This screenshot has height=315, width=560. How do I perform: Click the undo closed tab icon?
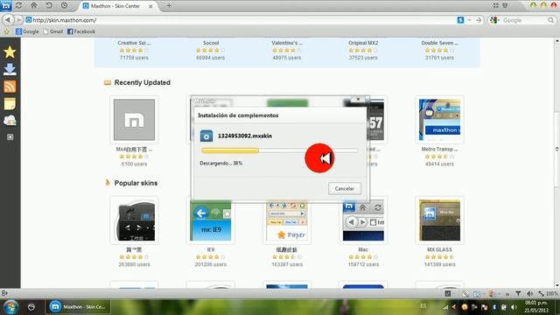coord(49,6)
